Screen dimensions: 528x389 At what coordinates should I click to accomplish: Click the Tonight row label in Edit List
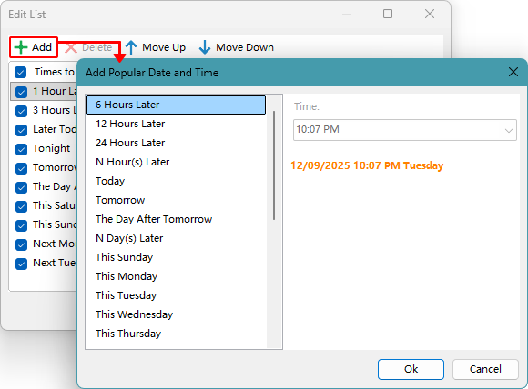coord(52,148)
